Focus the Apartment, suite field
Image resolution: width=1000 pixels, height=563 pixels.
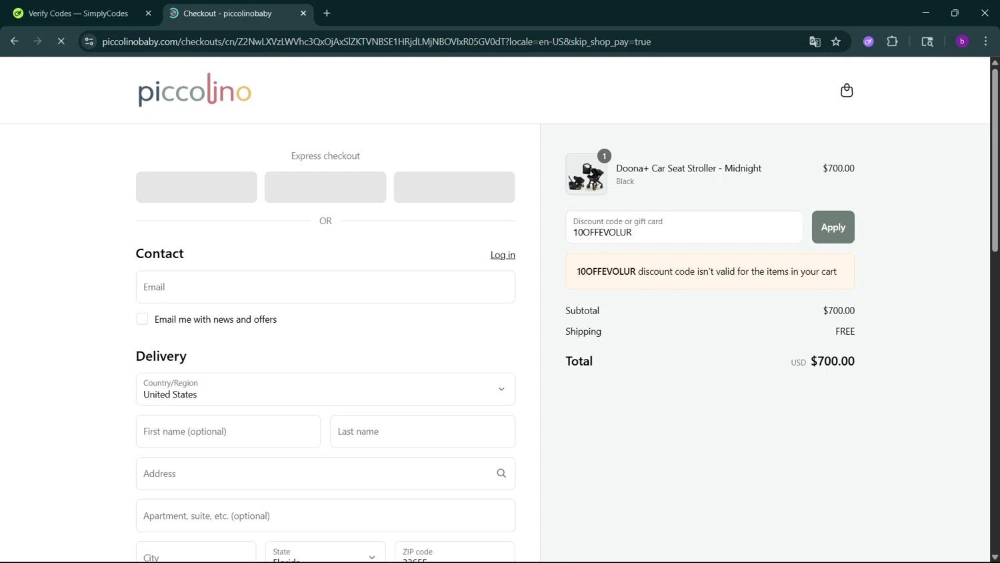click(x=325, y=516)
